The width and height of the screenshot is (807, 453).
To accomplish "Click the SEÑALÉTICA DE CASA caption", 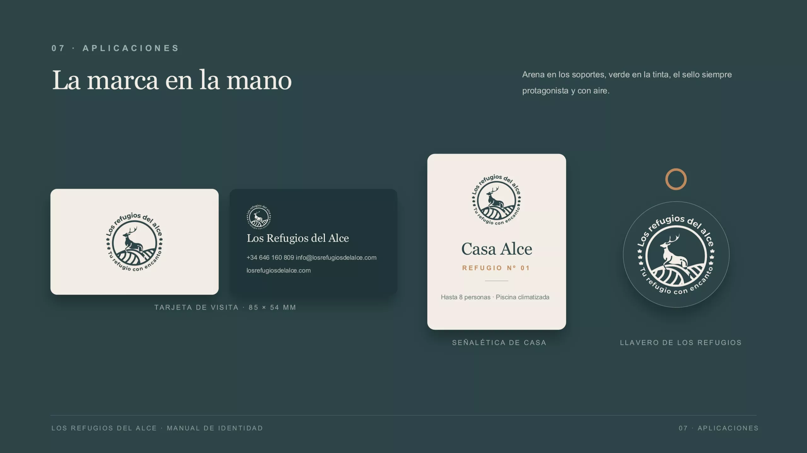I will coord(499,343).
